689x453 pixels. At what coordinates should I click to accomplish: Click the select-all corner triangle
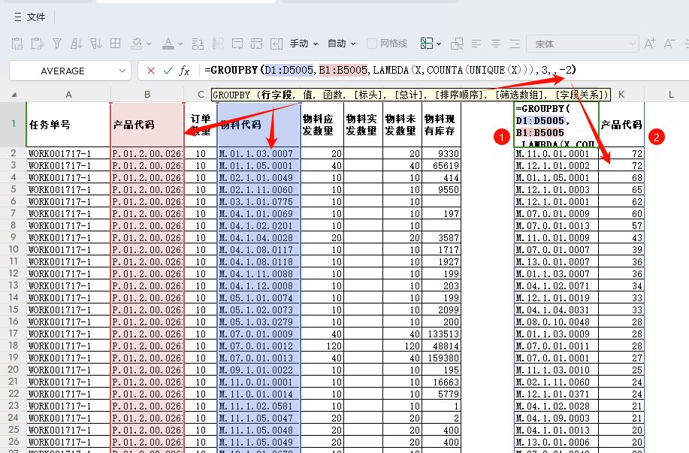pyautogui.click(x=14, y=95)
